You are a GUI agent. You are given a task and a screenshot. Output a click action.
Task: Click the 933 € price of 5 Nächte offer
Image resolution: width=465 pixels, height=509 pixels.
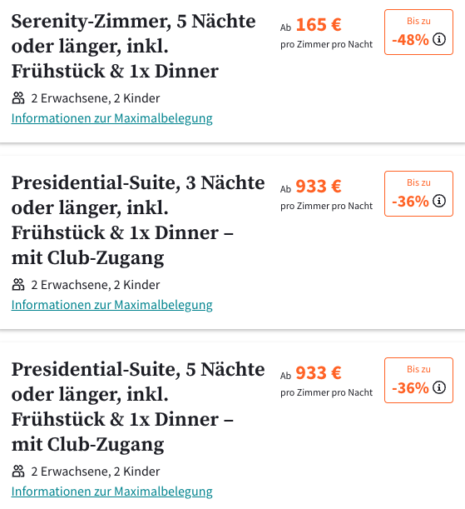tap(319, 373)
